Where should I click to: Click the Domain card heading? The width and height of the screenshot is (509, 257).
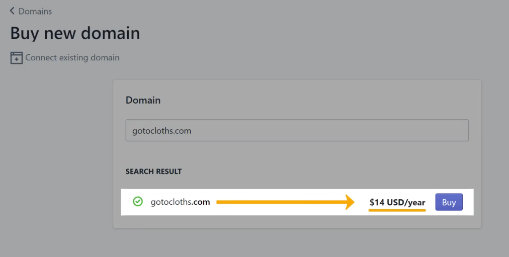pyautogui.click(x=143, y=100)
